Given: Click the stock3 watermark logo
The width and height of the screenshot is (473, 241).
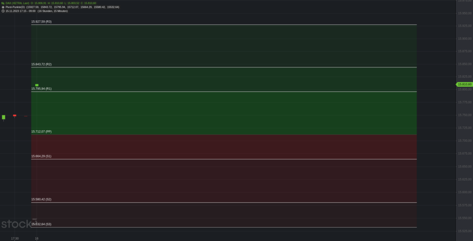Looking at the screenshot, I should 18,224.
